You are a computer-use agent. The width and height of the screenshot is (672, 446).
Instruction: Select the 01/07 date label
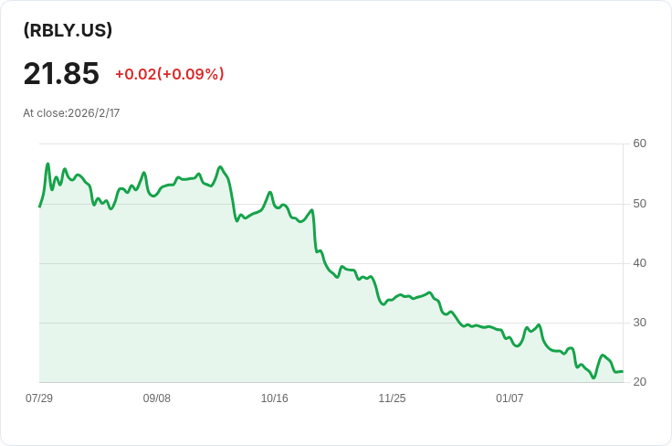click(x=509, y=398)
